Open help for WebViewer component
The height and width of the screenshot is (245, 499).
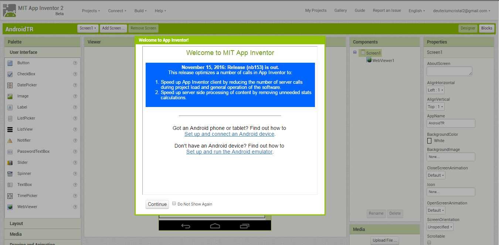[x=75, y=207]
